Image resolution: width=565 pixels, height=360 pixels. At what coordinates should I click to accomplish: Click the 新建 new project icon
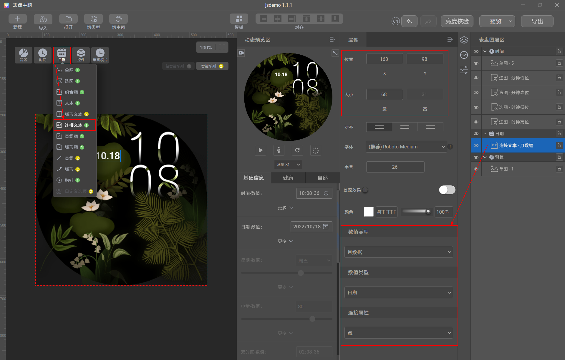tap(18, 19)
